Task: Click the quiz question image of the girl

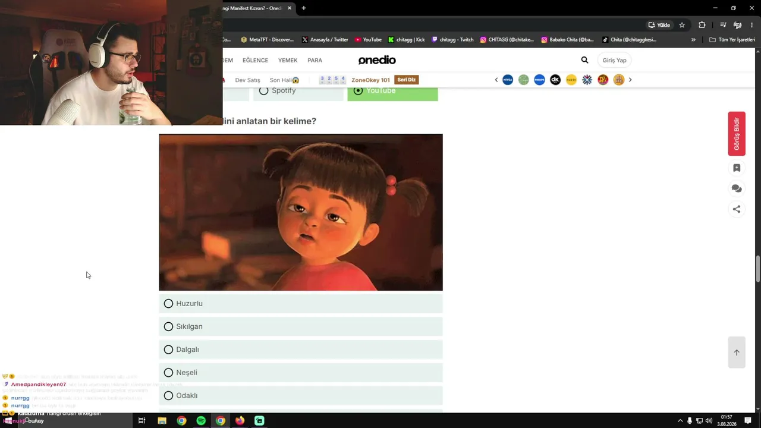Action: tap(301, 212)
